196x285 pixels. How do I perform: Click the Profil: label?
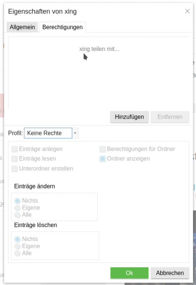click(15, 133)
